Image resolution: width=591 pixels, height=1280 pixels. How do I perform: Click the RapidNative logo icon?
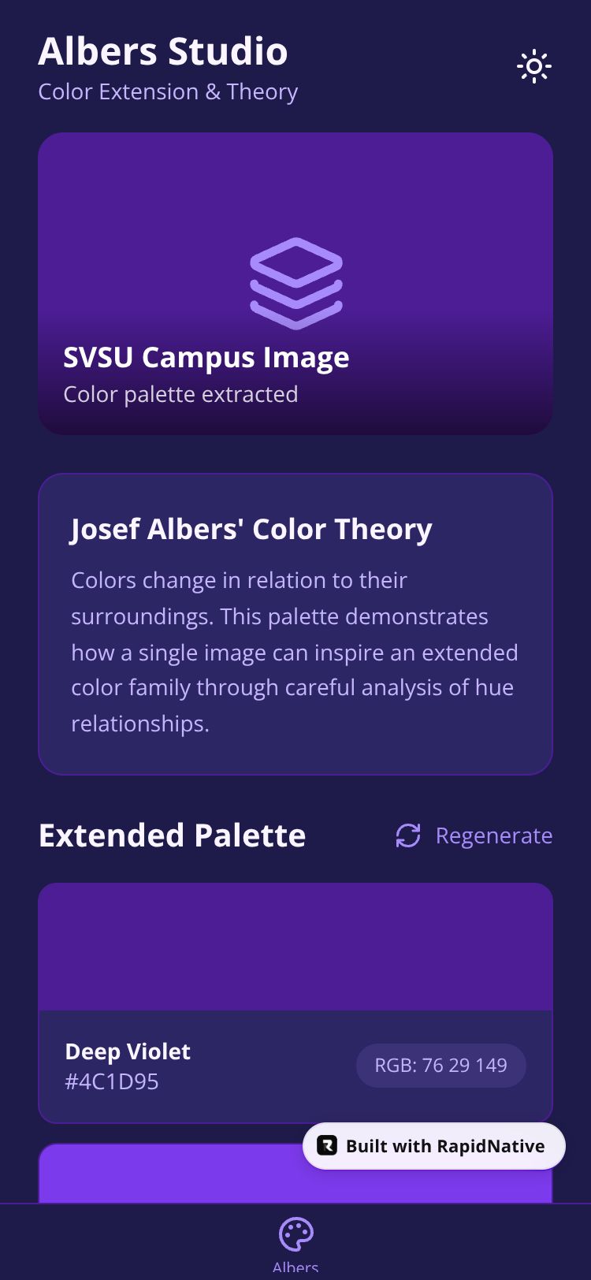[x=327, y=1146]
